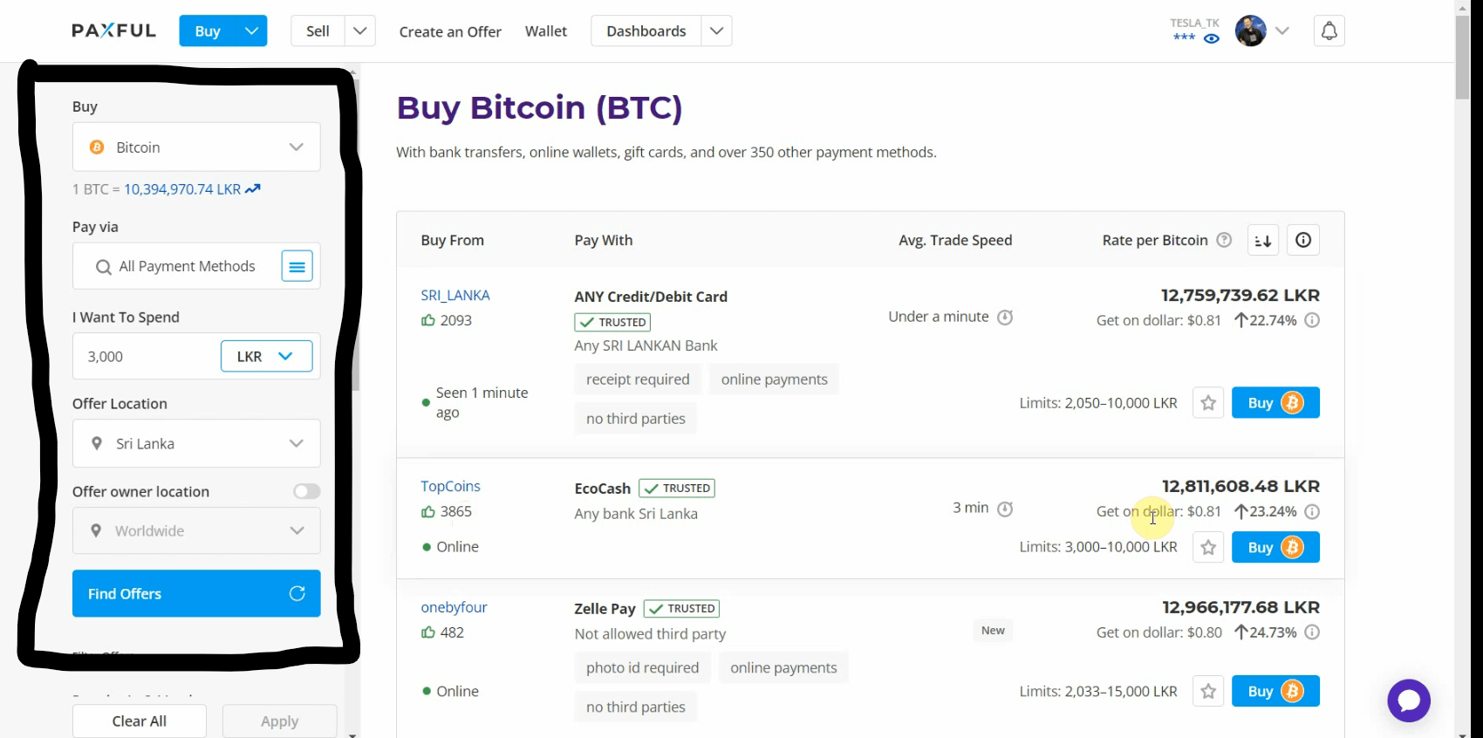This screenshot has width=1483, height=738.
Task: Click thumbs-up feedback icon 3865
Action: coord(428,511)
